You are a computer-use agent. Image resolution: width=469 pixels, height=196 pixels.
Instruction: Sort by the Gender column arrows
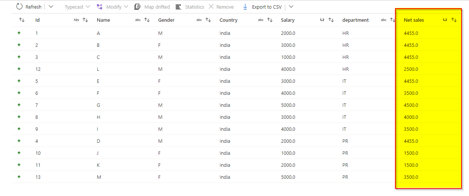point(208,20)
